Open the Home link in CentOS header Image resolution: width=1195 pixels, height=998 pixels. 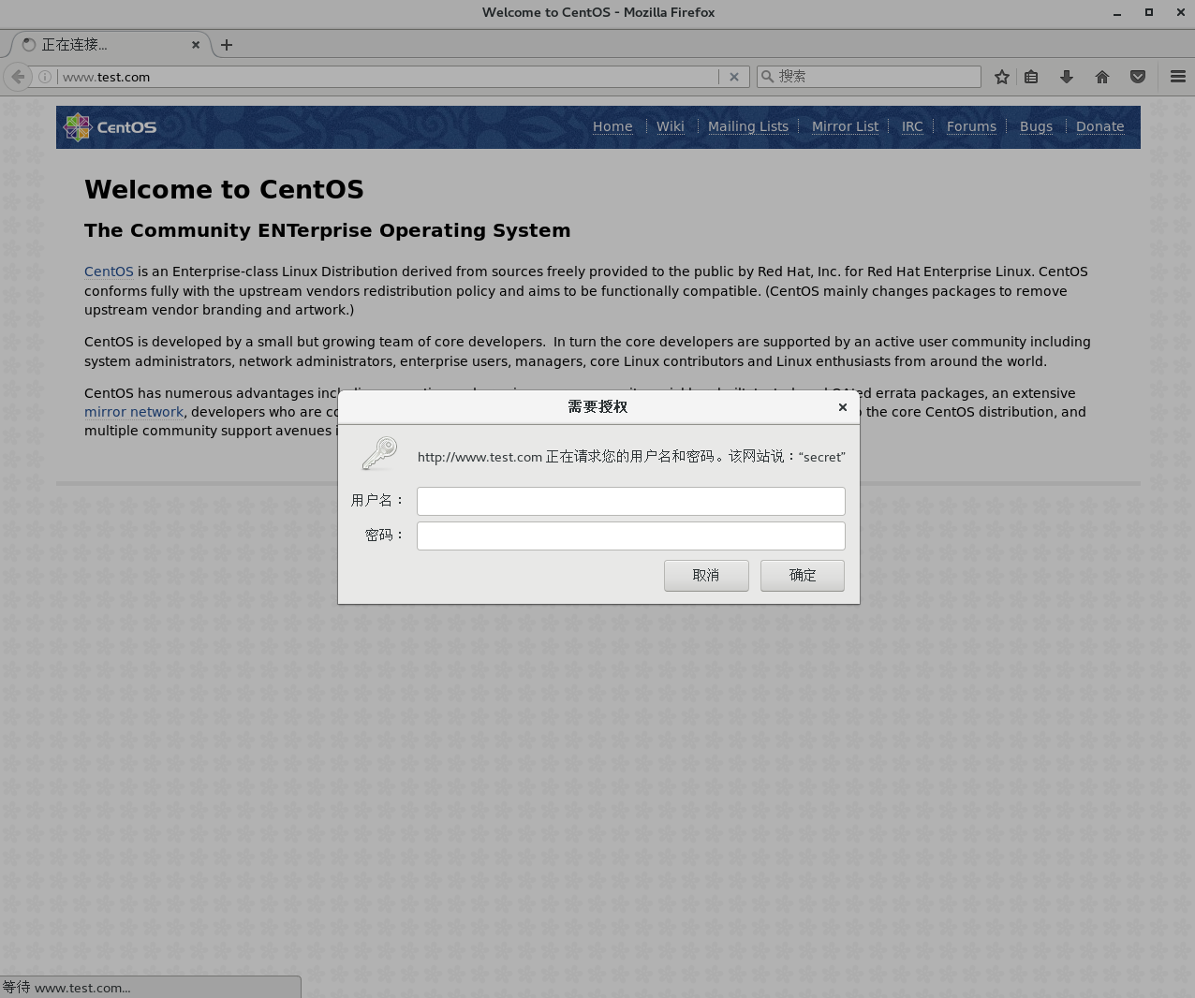[612, 126]
